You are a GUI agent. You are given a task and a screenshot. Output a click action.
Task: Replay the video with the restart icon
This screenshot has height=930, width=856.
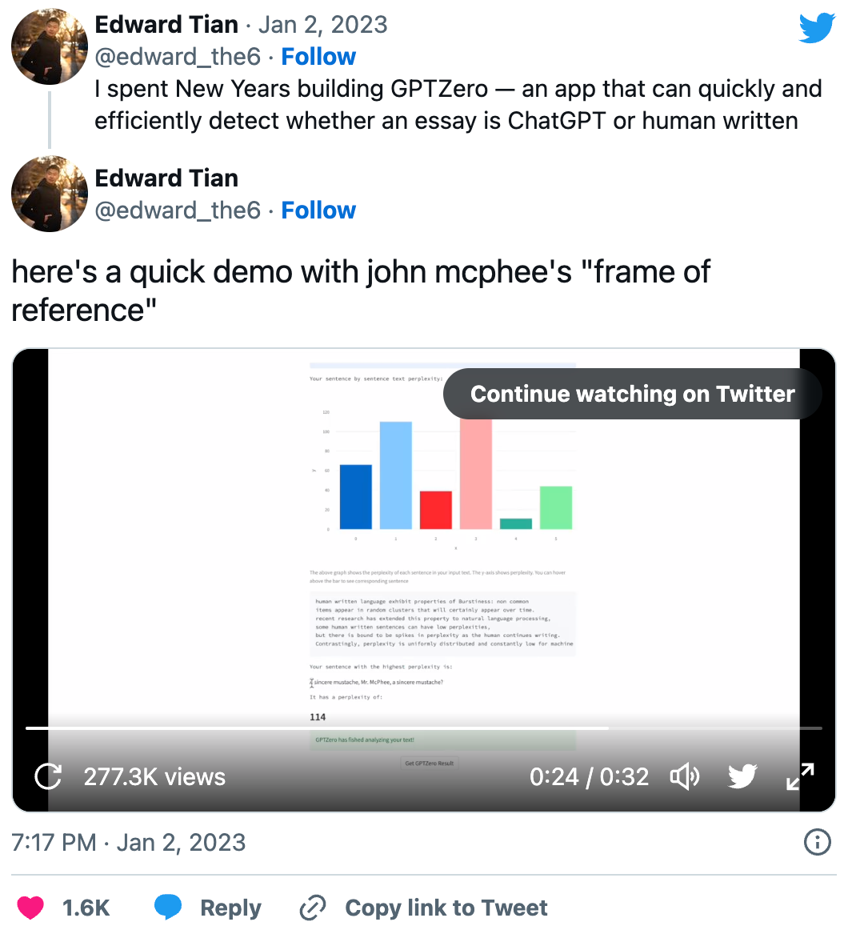(x=48, y=776)
